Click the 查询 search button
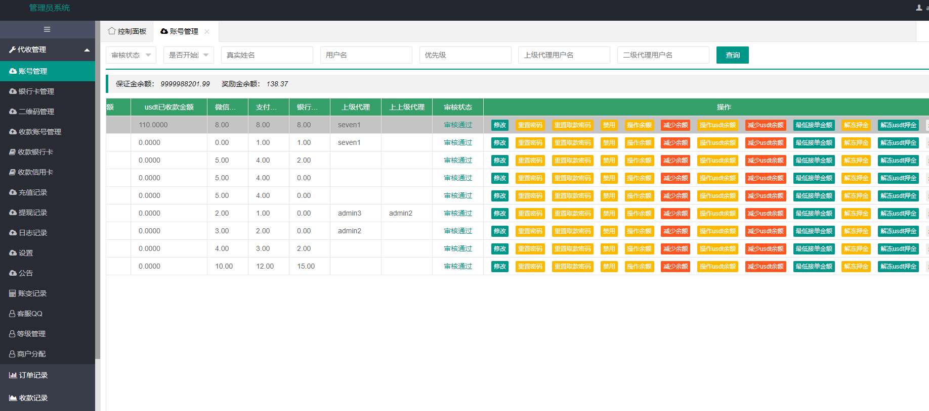 [x=733, y=55]
